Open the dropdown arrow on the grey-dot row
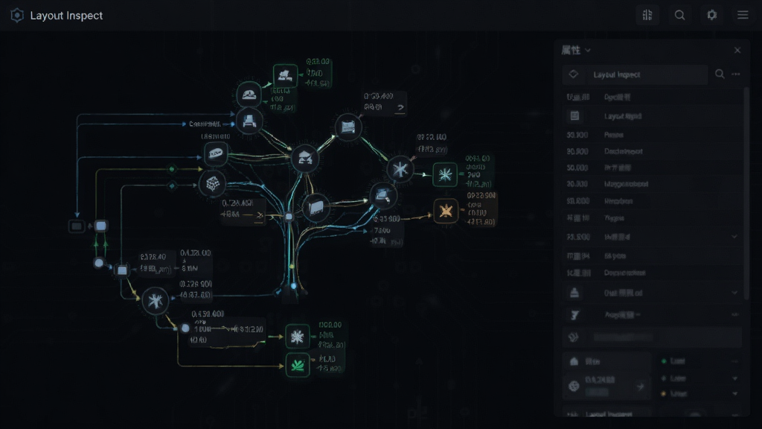The width and height of the screenshot is (762, 429). click(734, 378)
